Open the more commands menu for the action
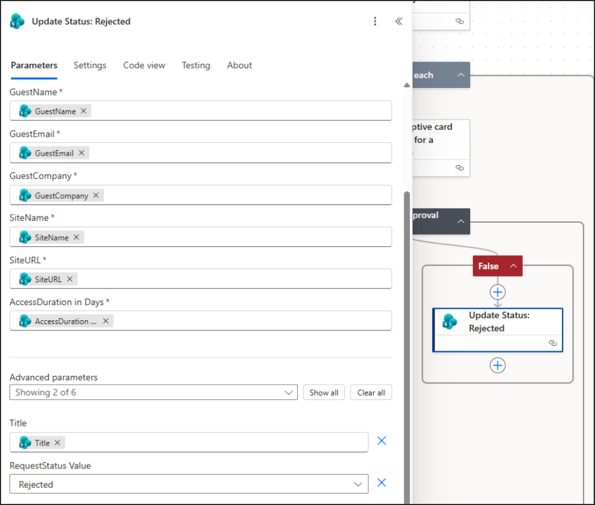This screenshot has height=505, width=595. point(375,21)
